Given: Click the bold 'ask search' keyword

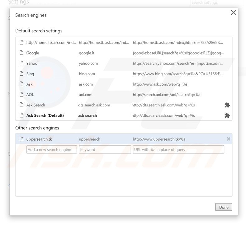Looking at the screenshot, I should [88, 115].
